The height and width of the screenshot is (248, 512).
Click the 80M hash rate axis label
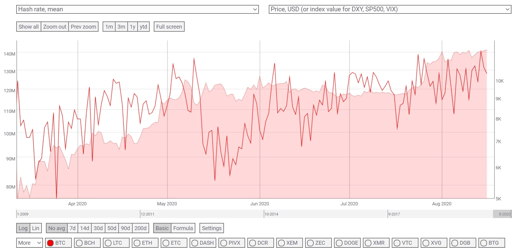(x=11, y=187)
